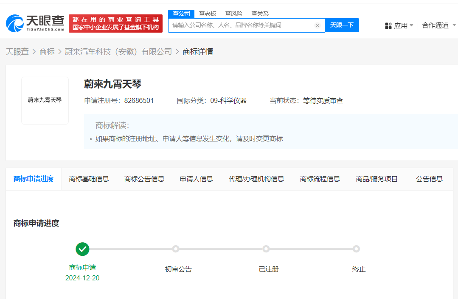Image resolution: width=458 pixels, height=299 pixels.
Task: Click the 初审公告 progress step circle
Action: pos(176,249)
